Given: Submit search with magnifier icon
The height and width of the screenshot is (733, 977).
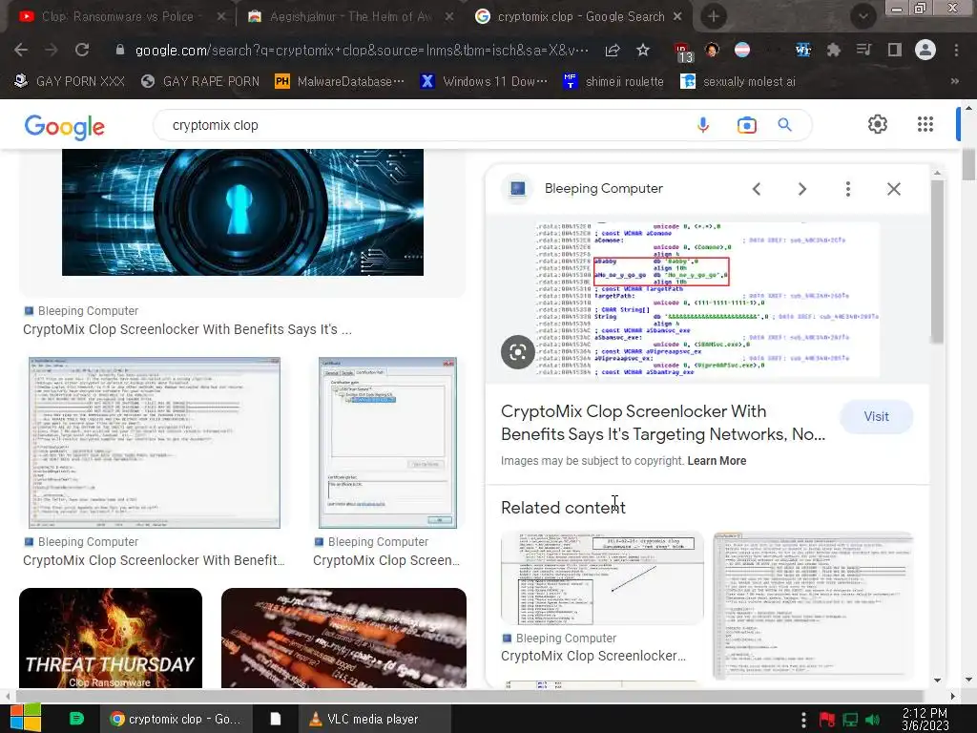Looking at the screenshot, I should pos(784,125).
